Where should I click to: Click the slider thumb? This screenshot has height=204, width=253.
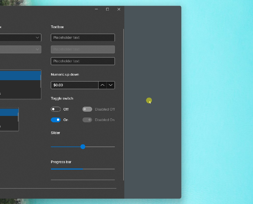pos(83,147)
